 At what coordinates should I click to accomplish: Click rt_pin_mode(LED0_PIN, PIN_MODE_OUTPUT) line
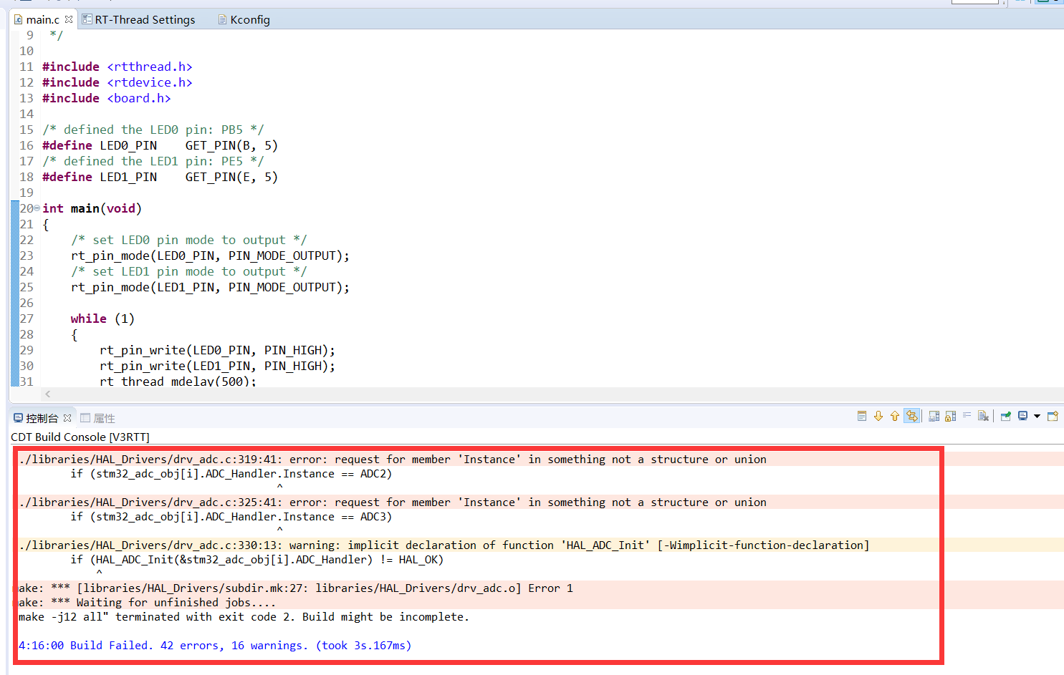[x=210, y=256]
